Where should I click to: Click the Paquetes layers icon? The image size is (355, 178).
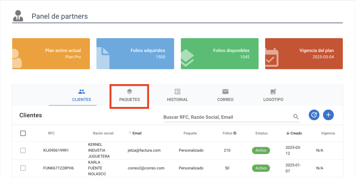tap(130, 92)
